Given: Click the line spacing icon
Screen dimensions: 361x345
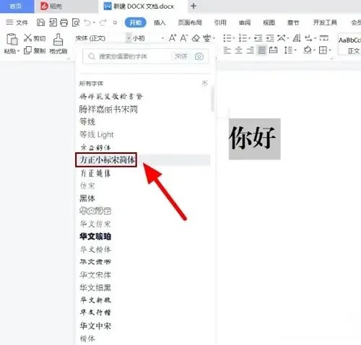Looking at the screenshot, I should pos(288,50).
